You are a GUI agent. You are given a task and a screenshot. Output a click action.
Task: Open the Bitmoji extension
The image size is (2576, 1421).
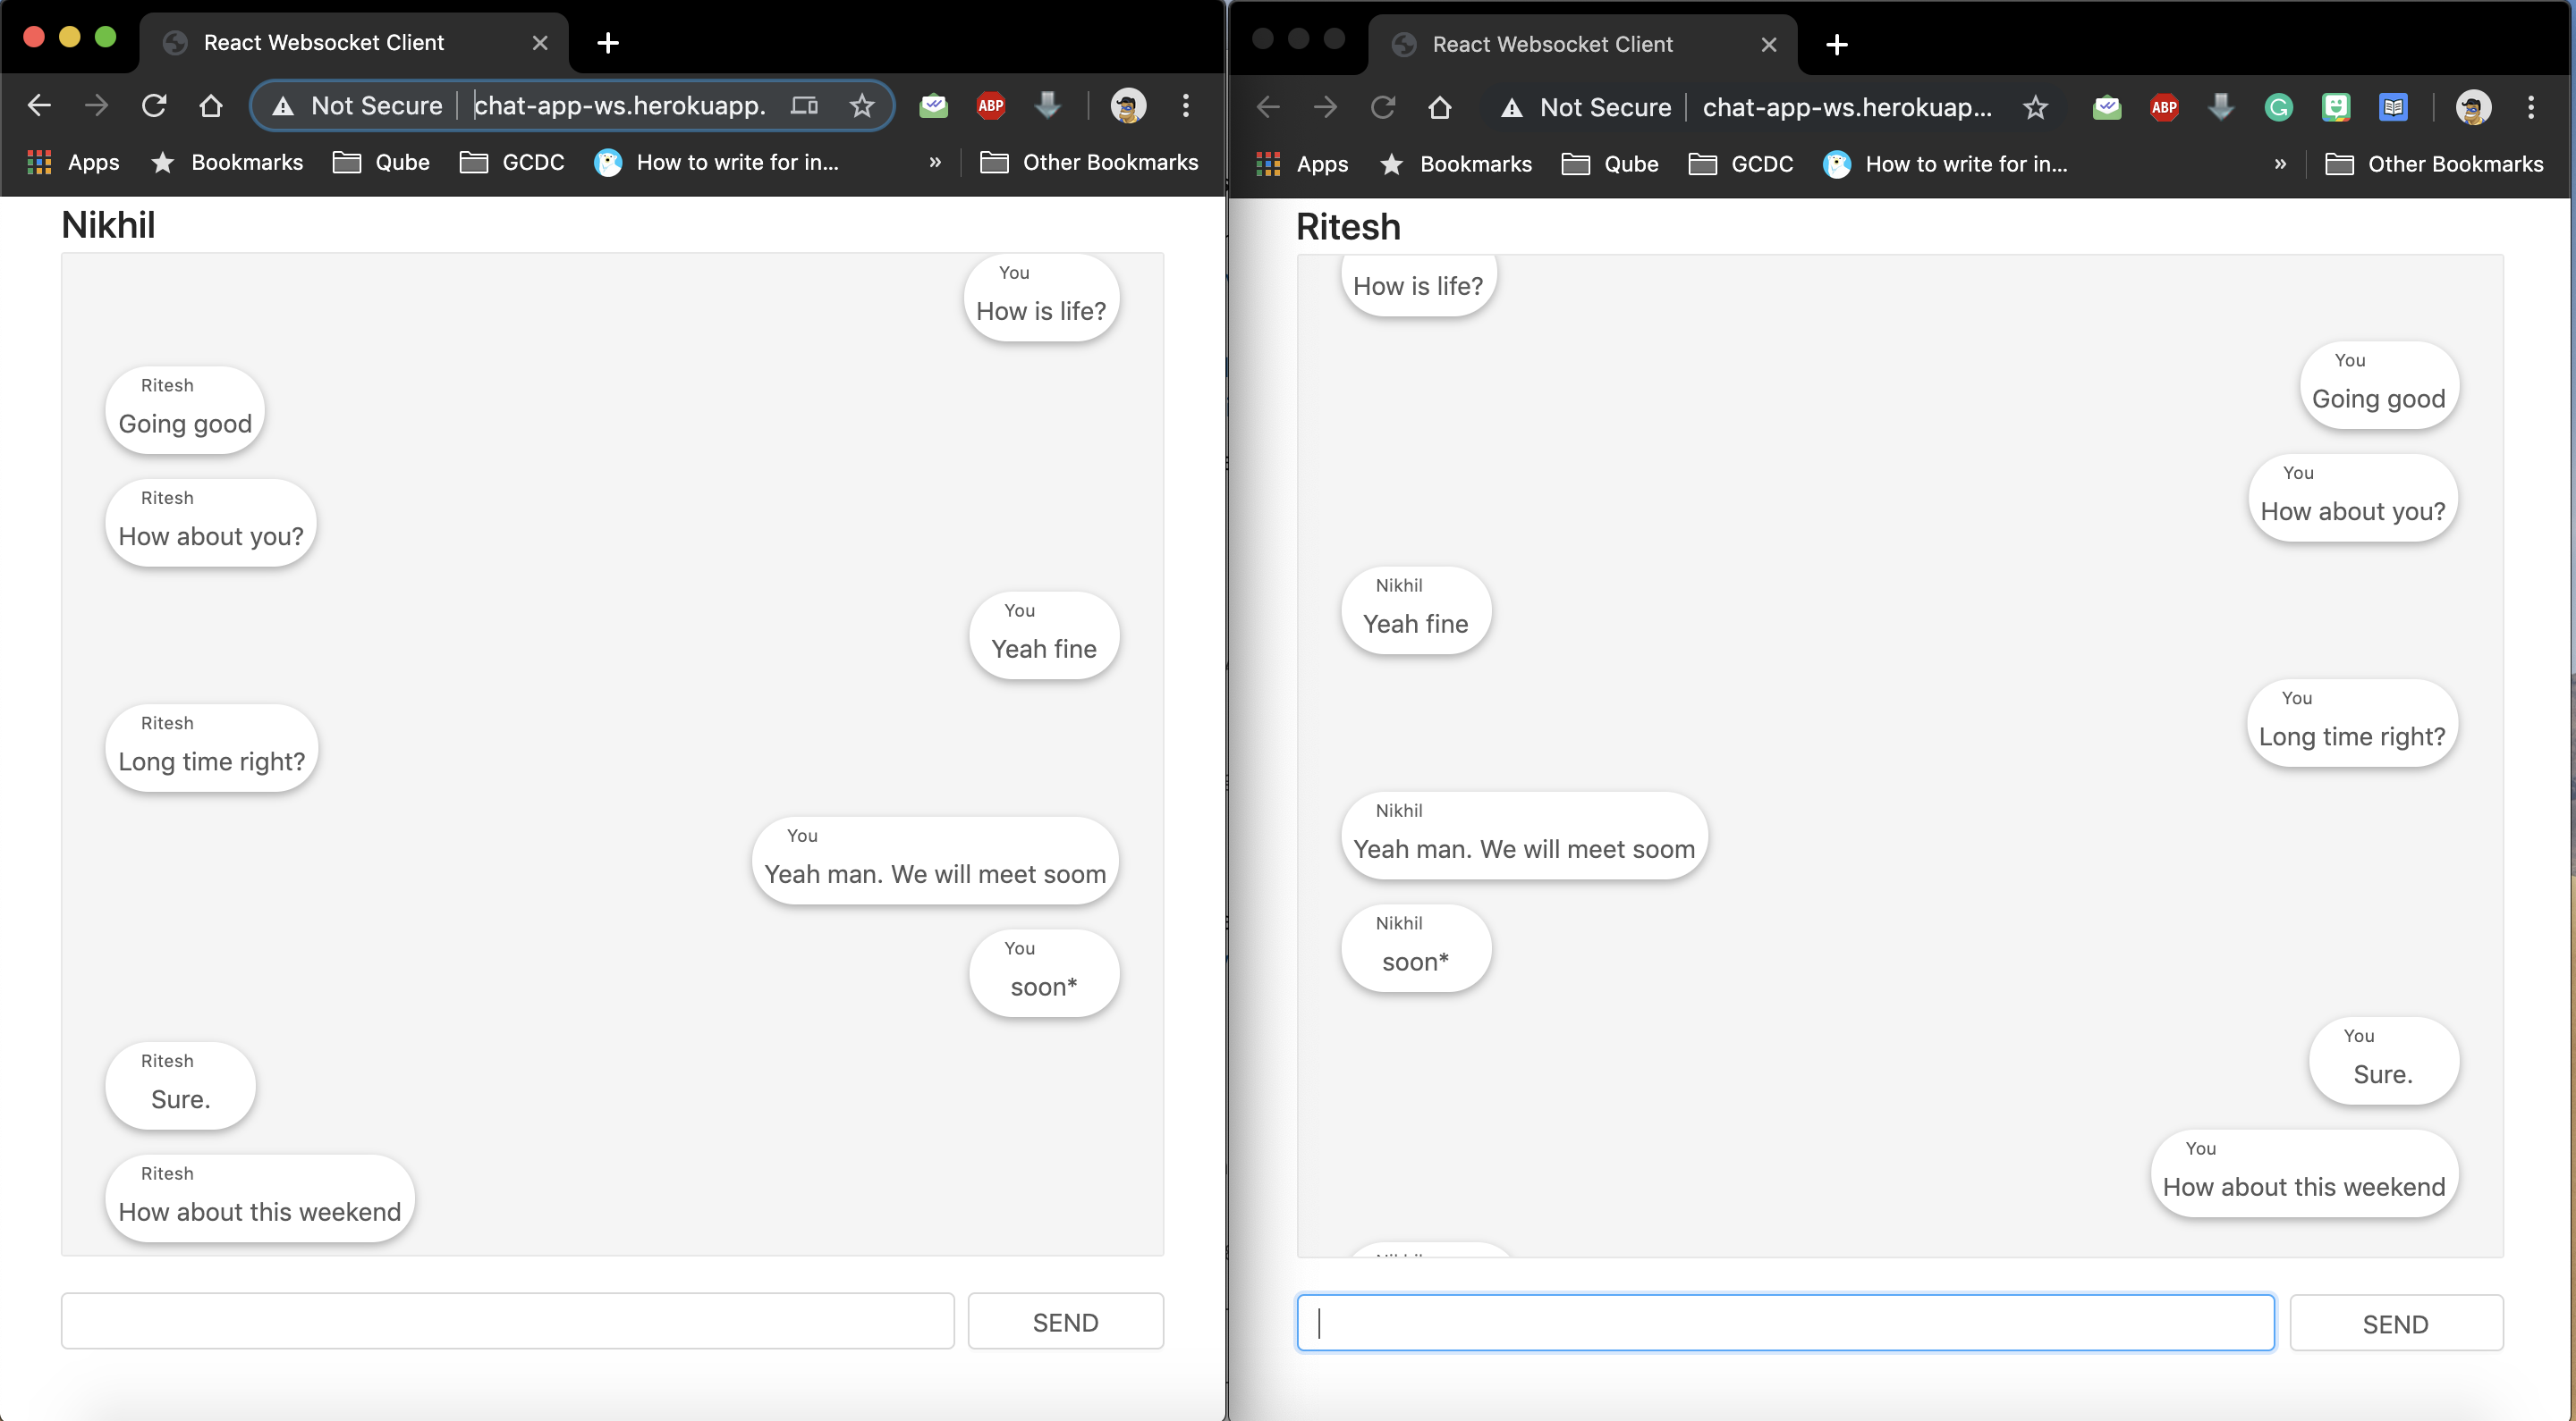pyautogui.click(x=2337, y=107)
